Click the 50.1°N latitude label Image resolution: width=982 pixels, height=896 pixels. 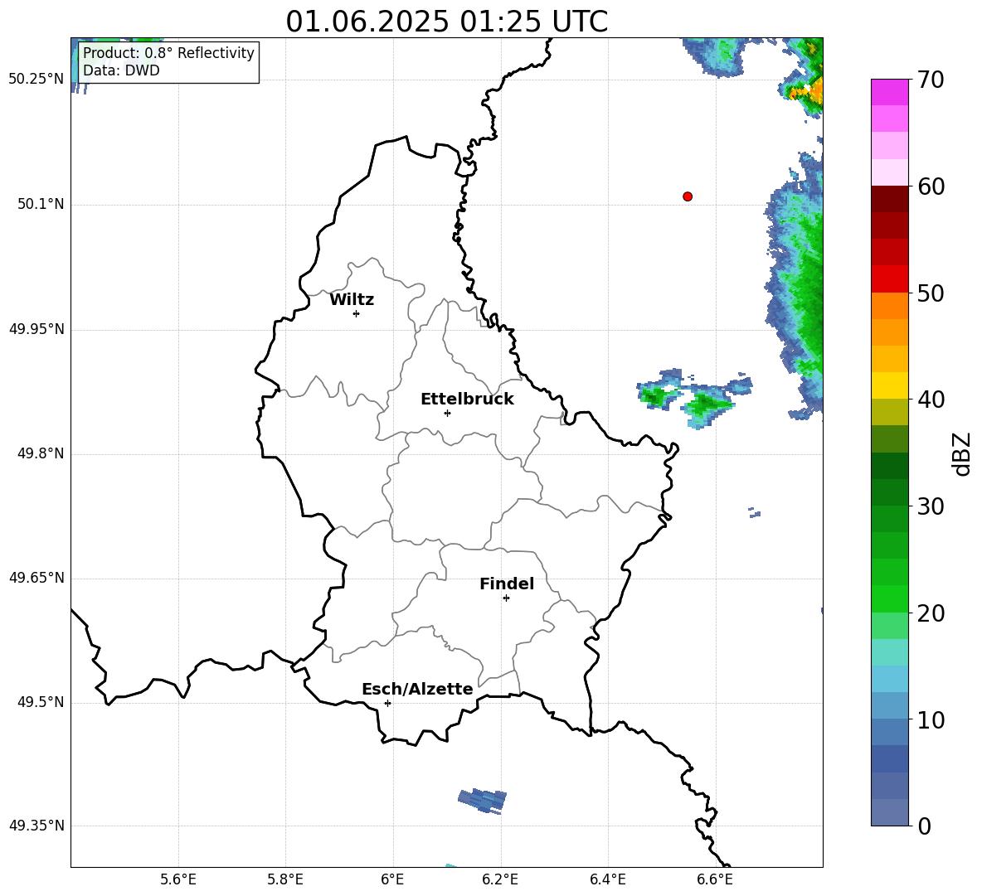pos(41,204)
